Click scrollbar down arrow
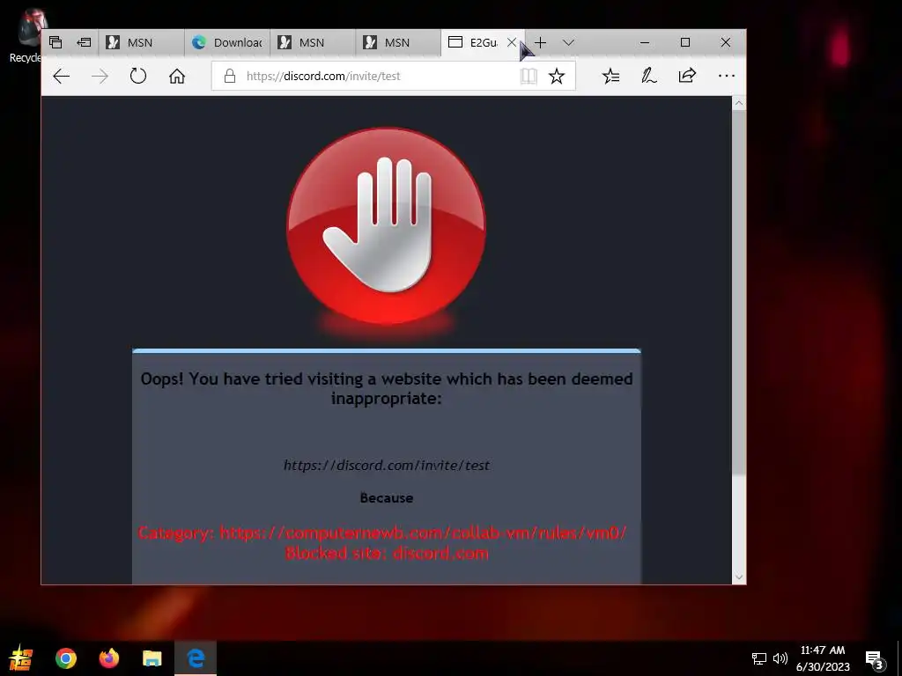This screenshot has height=676, width=902. pos(739,577)
